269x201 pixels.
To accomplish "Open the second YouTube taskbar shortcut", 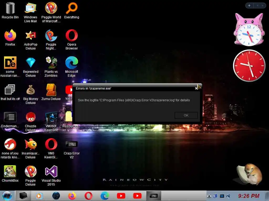I will (x=137, y=196).
